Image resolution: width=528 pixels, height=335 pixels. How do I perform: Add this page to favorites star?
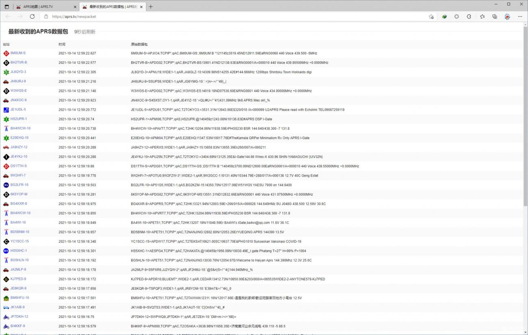tap(431, 17)
